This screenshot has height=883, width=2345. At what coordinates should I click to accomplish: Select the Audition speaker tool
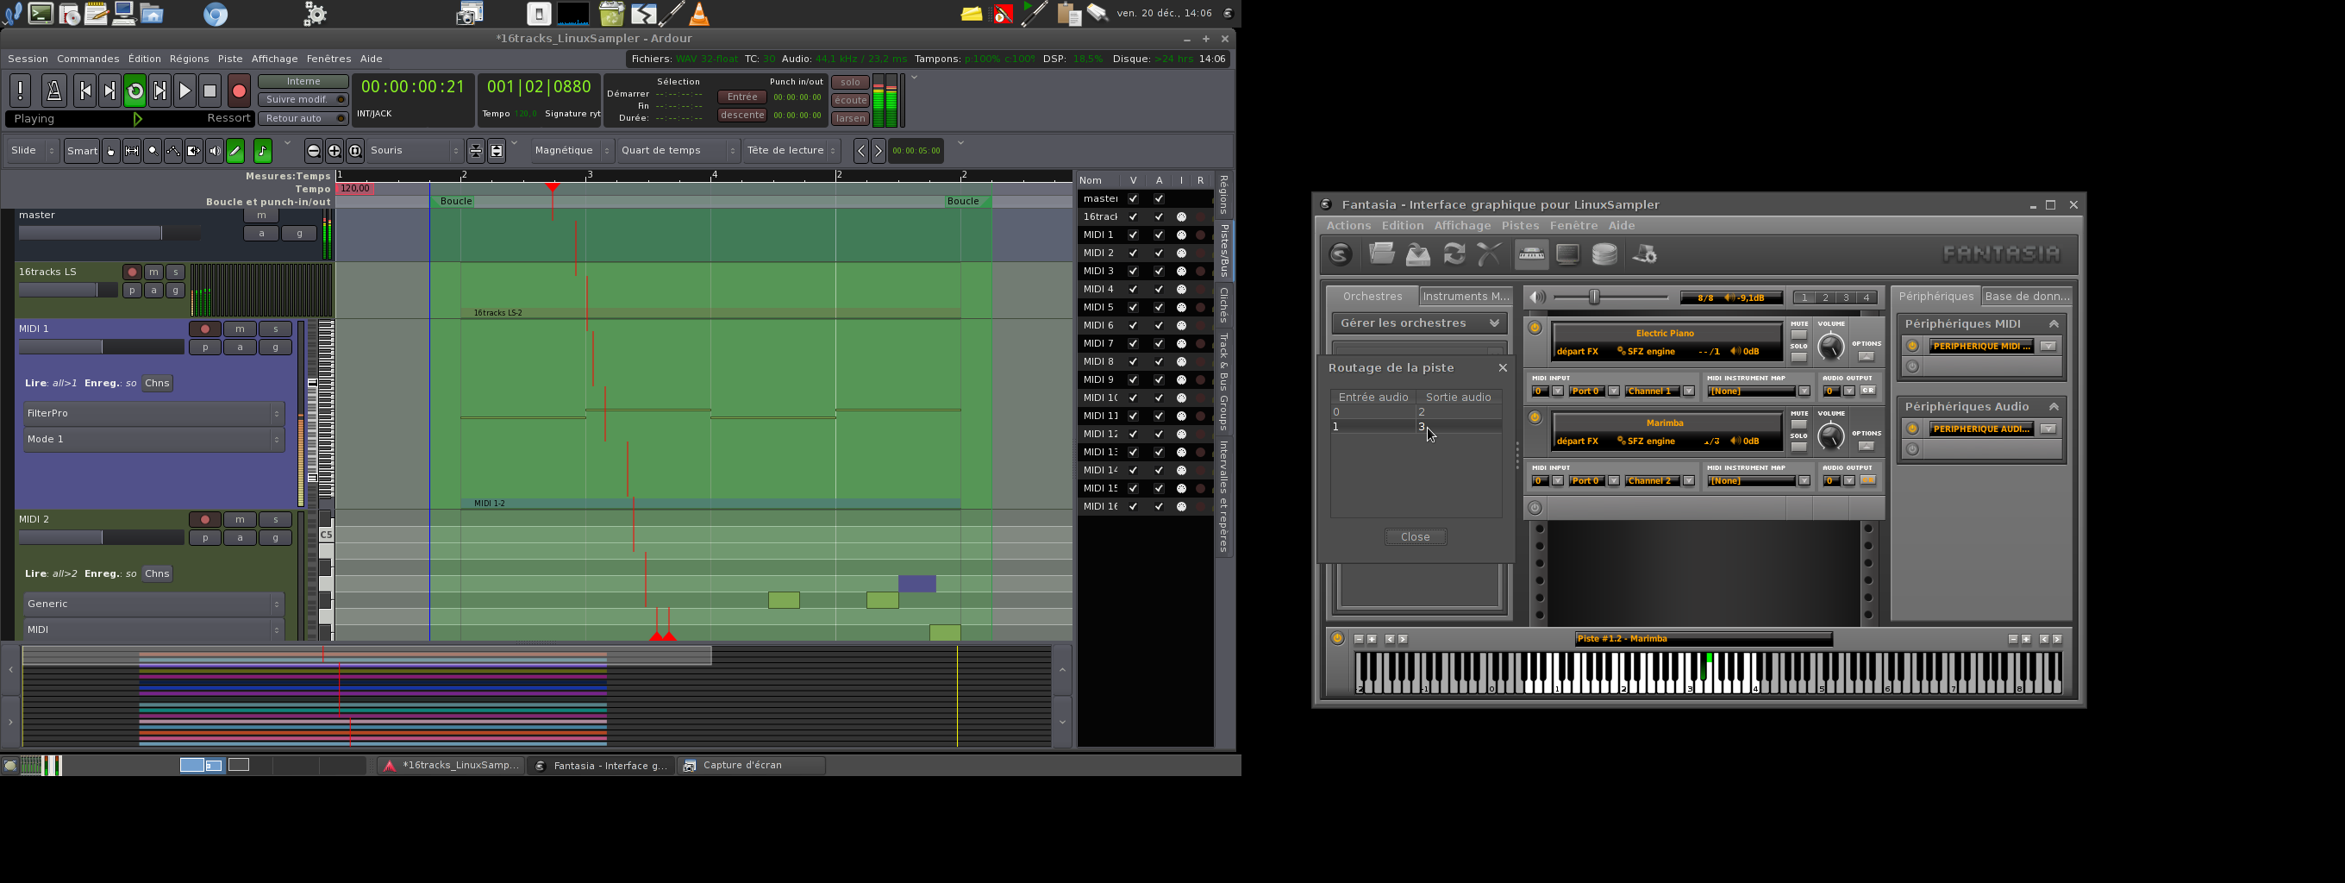click(x=215, y=151)
